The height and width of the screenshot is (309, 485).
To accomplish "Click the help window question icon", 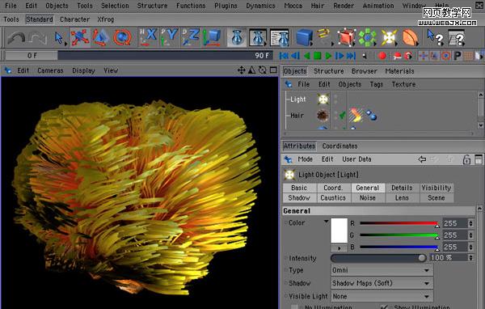I will tap(457, 37).
